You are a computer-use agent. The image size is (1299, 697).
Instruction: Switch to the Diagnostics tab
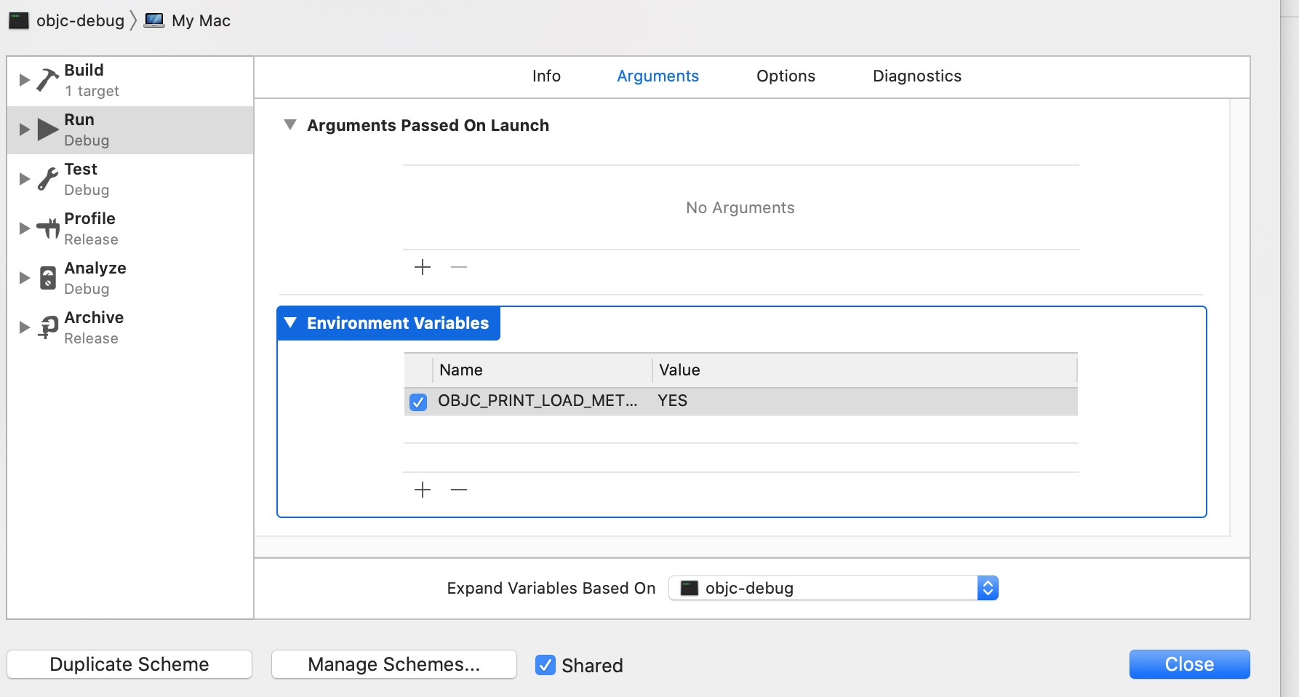(x=916, y=76)
